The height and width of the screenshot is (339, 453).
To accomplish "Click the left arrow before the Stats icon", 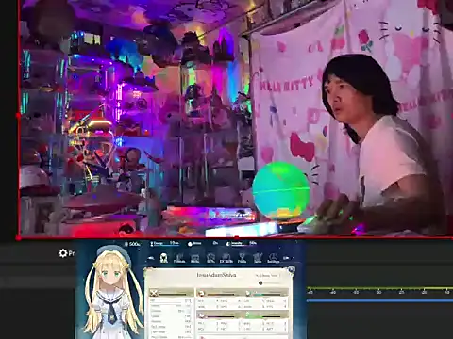I will (x=151, y=258).
